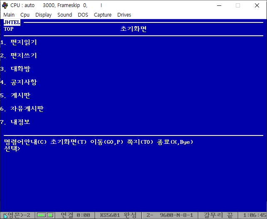The width and height of the screenshot is (267, 219).
Task: Open the DOS menu
Action: 83,15
